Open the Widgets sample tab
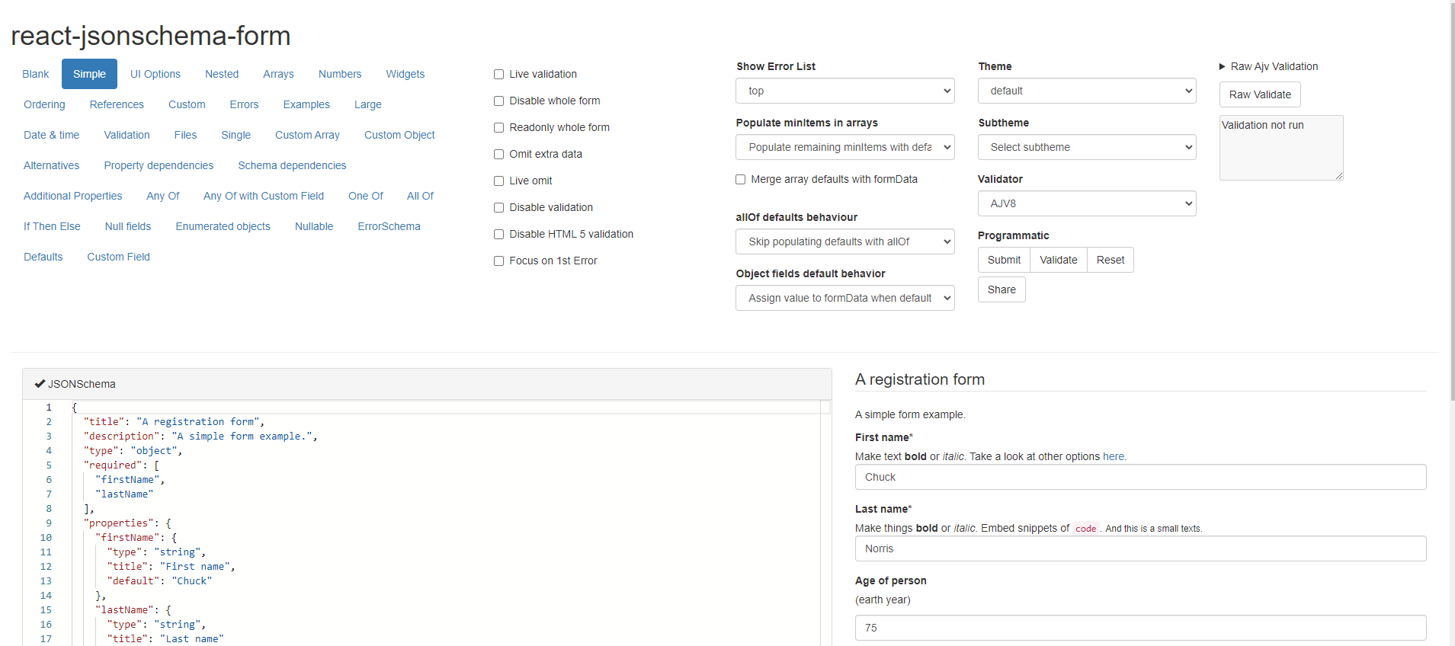 [405, 74]
